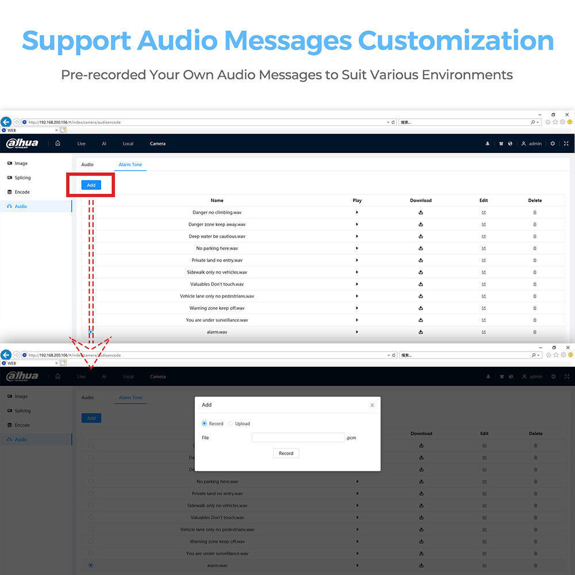This screenshot has height=575, width=575.
Task: Switch to the Audio tab
Action: coord(87,164)
